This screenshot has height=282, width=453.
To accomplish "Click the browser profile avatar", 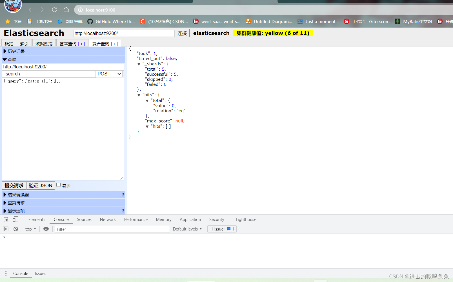I will 13,5.
